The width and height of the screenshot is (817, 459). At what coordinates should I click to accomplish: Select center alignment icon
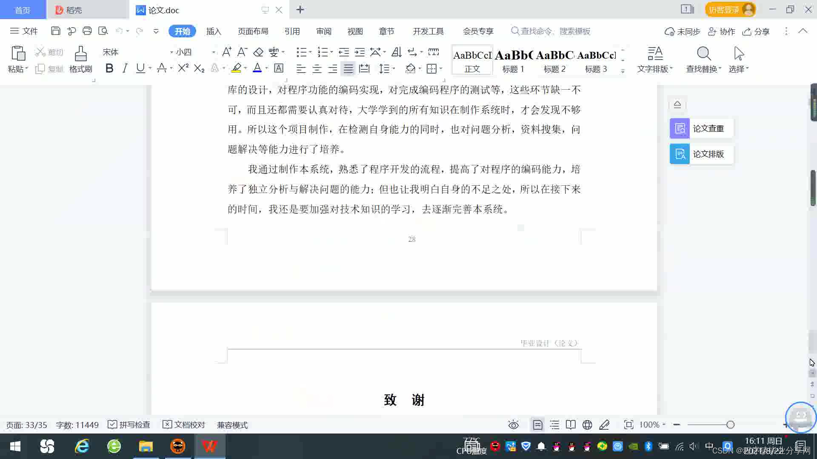pyautogui.click(x=317, y=69)
